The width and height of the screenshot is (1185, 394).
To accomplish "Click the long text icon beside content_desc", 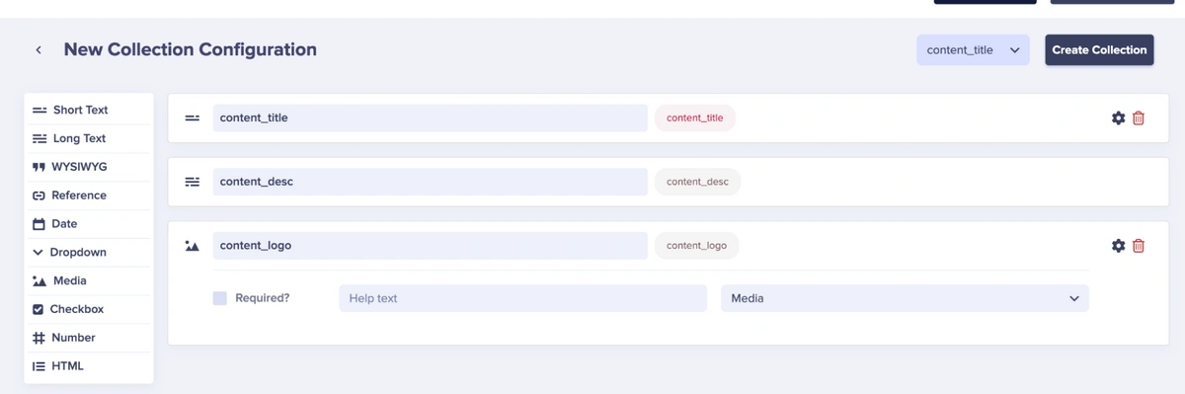I will [193, 182].
